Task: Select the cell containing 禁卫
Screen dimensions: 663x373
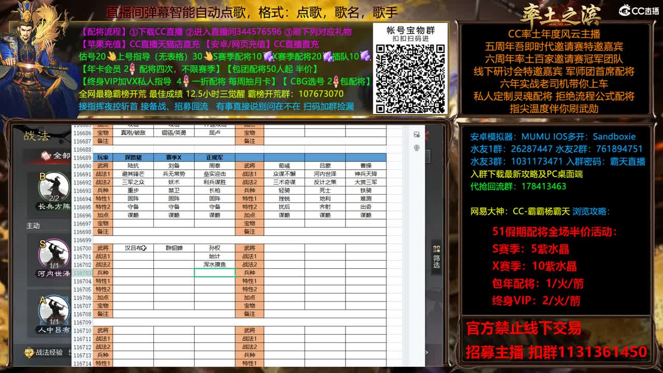Action: point(174,190)
